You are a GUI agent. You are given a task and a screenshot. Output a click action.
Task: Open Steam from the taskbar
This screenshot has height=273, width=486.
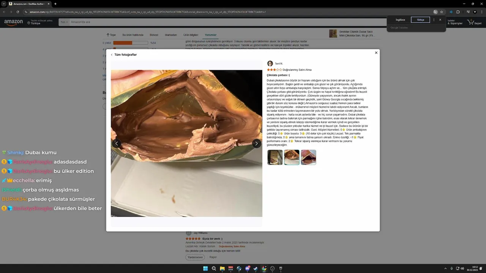(x=256, y=268)
